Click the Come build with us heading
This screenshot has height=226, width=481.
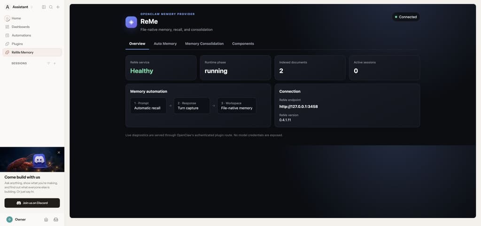[22, 177]
